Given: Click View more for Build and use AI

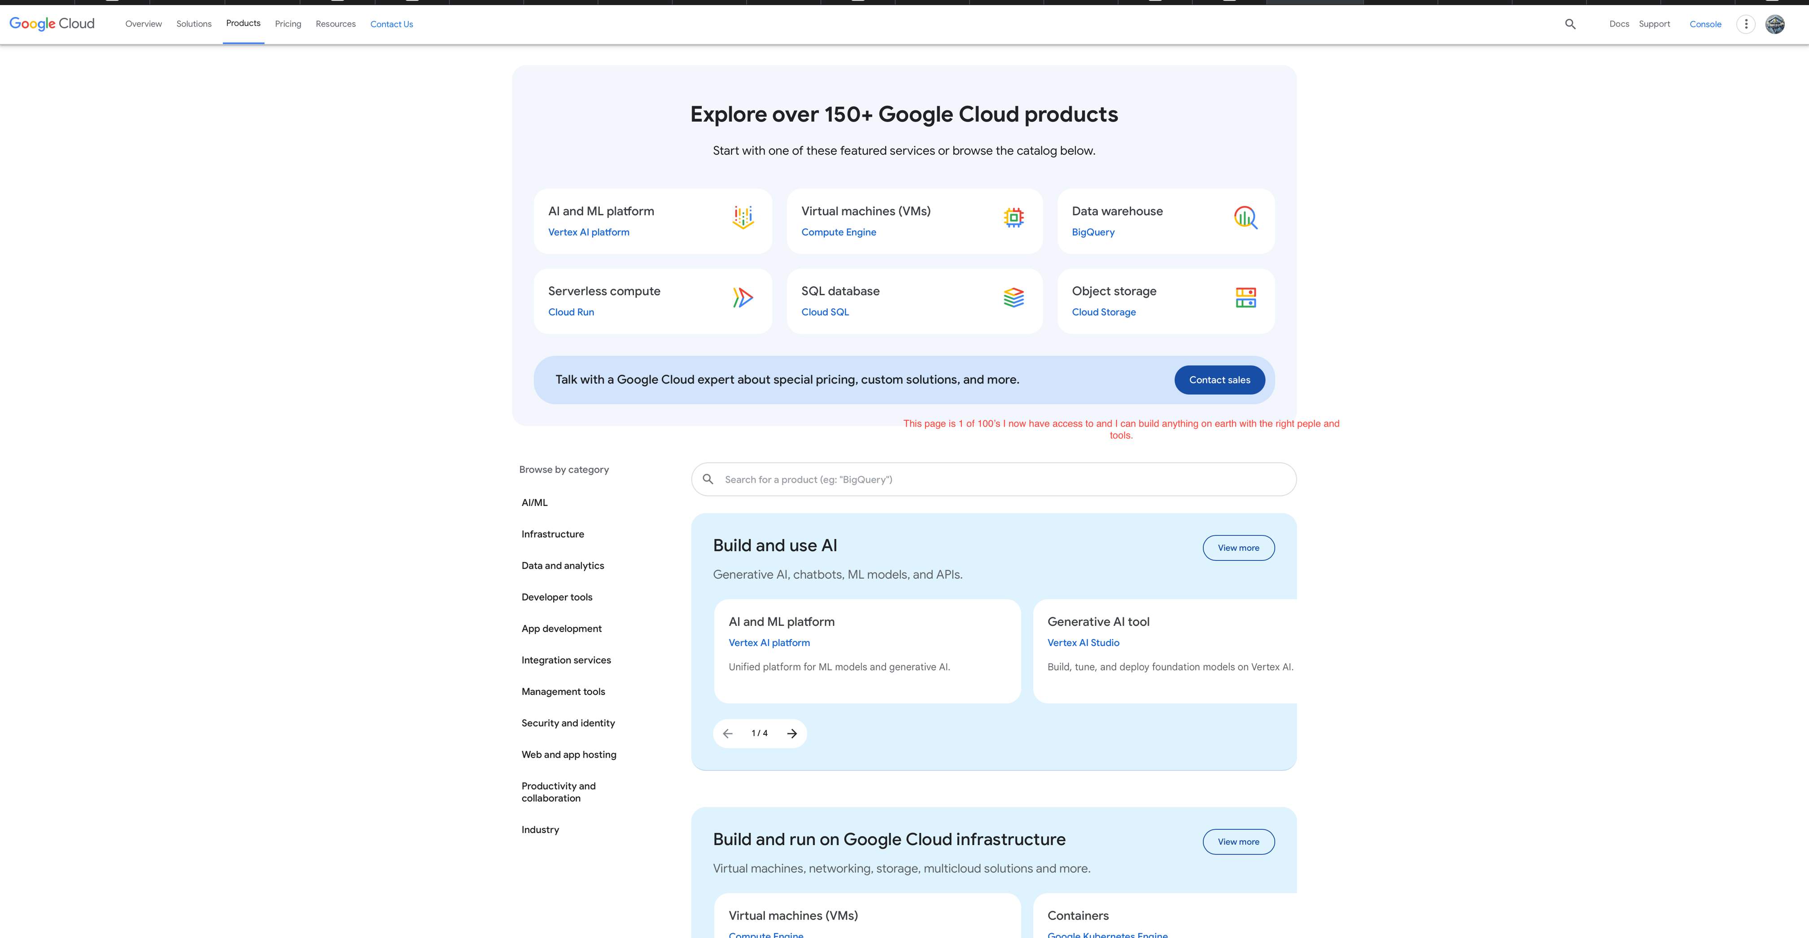Looking at the screenshot, I should (x=1238, y=548).
